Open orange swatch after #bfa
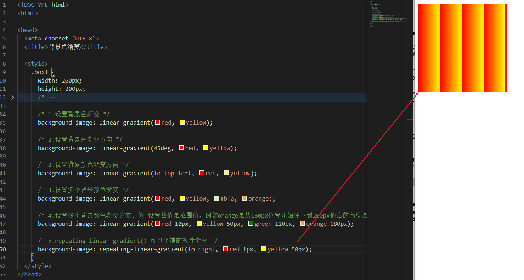This screenshot has height=280, width=524. pos(244,198)
